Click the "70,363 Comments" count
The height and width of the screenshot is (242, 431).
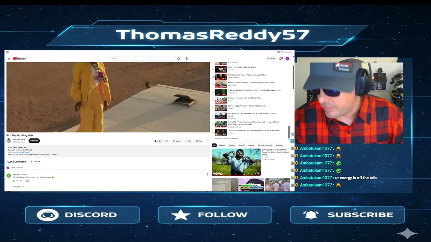16,162
